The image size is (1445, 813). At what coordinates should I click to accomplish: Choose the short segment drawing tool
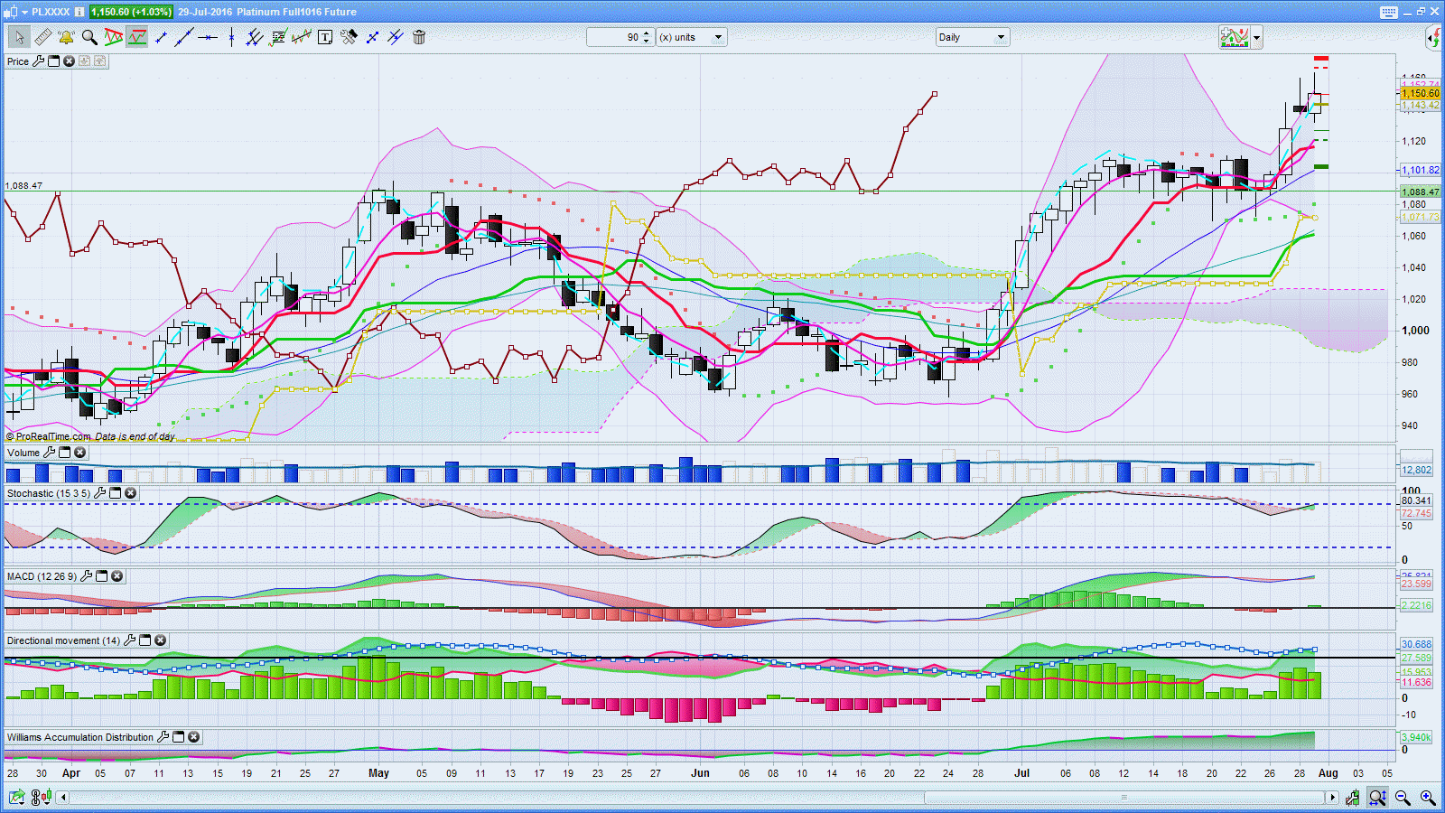[162, 37]
